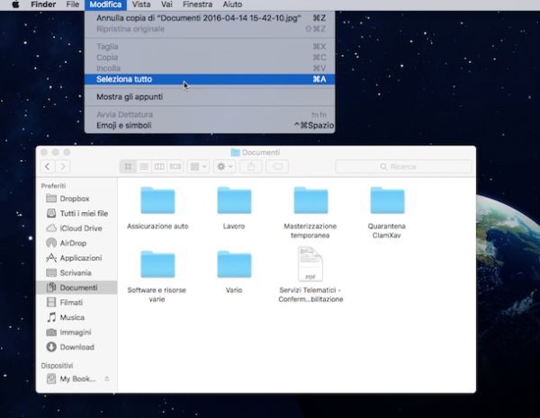Select AirDrop in the sidebar
This screenshot has width=540, height=418.
coord(74,243)
